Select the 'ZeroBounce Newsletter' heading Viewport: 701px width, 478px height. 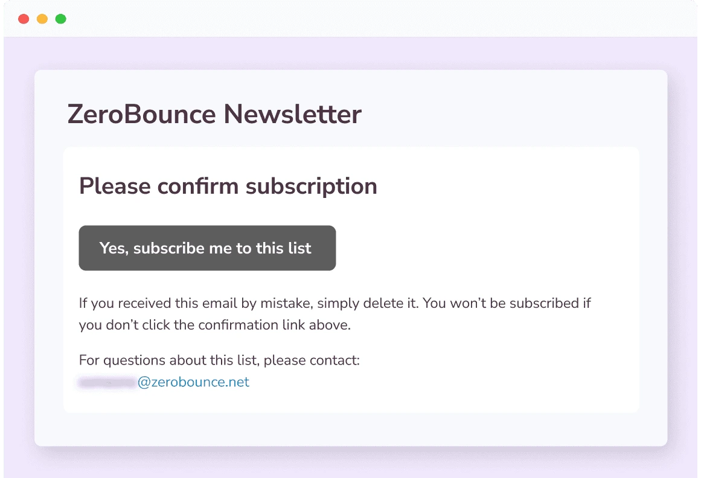coord(214,114)
